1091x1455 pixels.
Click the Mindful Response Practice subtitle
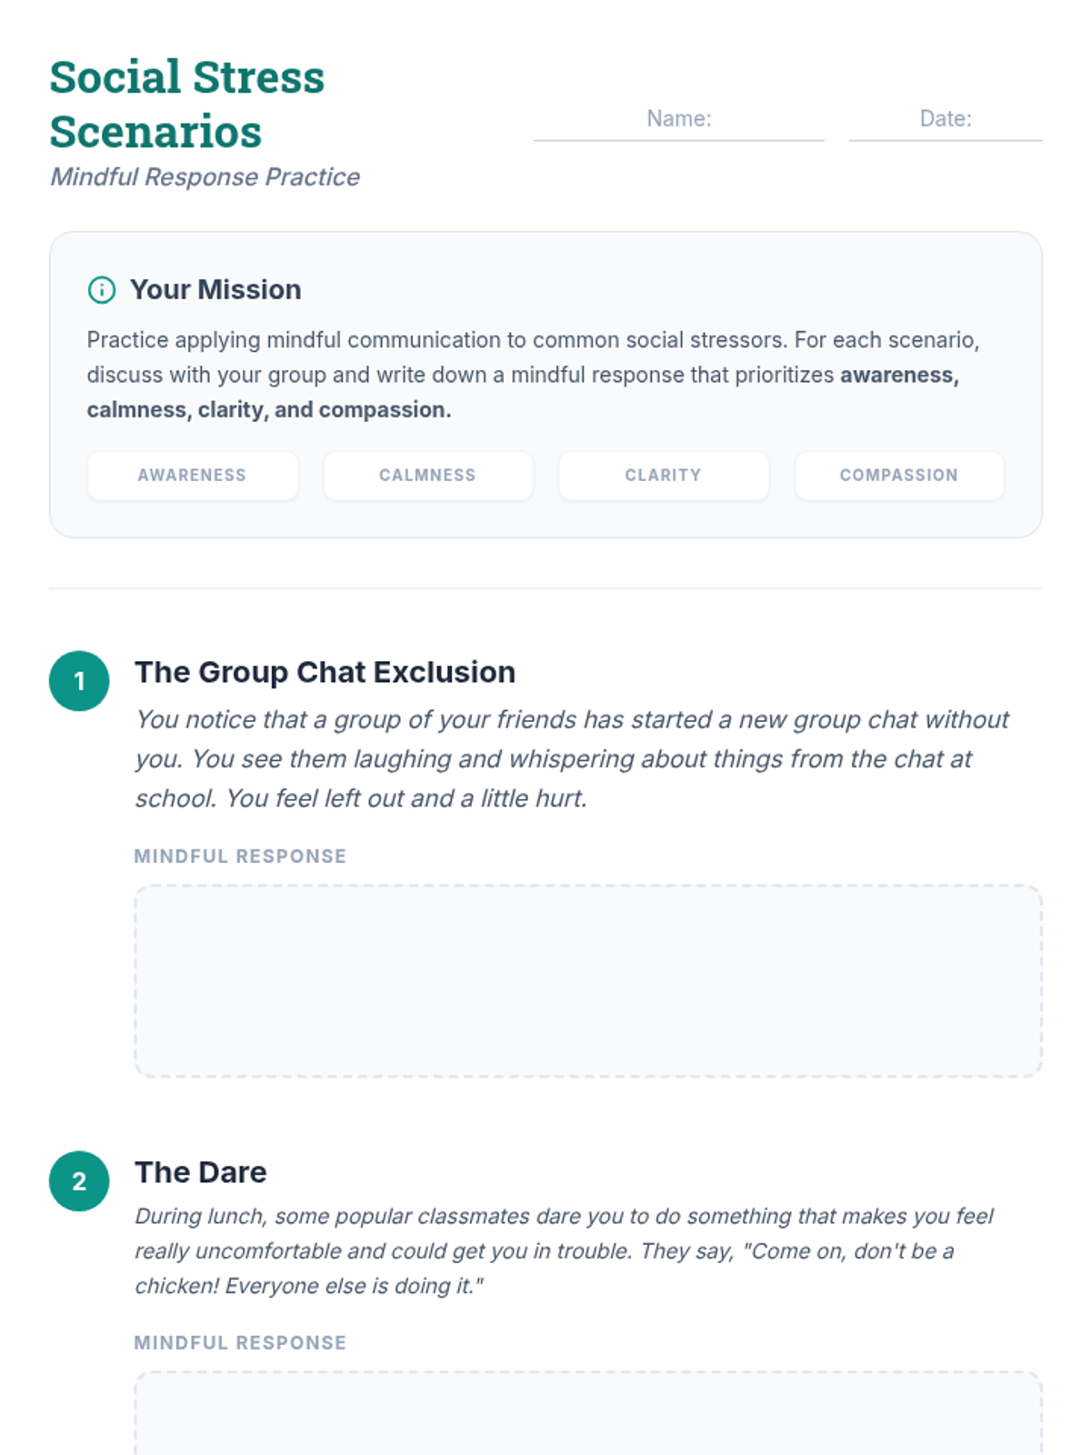tap(205, 177)
